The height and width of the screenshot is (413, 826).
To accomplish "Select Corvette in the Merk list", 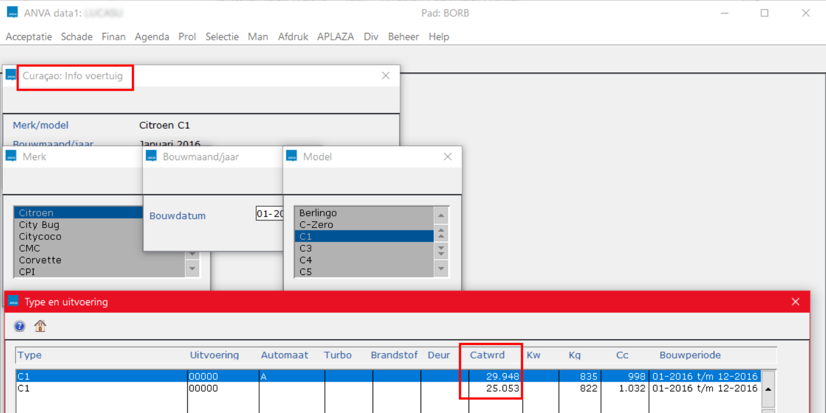I will pyautogui.click(x=40, y=260).
